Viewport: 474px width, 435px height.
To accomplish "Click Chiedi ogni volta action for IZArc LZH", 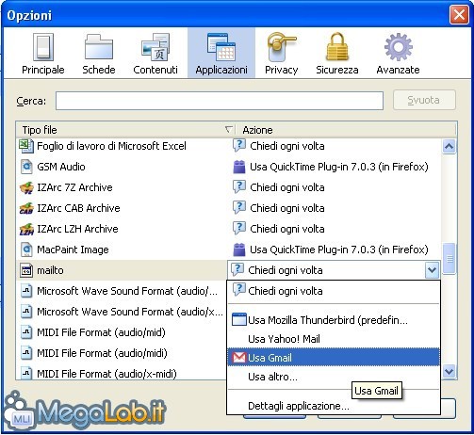I will click(x=287, y=229).
